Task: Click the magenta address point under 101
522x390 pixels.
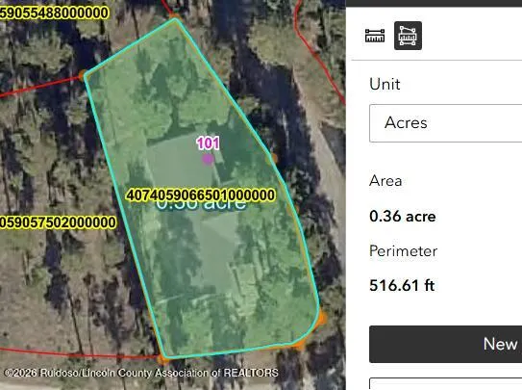Action: tap(208, 159)
